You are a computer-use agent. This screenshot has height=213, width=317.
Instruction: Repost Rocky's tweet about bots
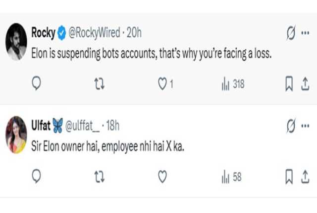point(99,85)
